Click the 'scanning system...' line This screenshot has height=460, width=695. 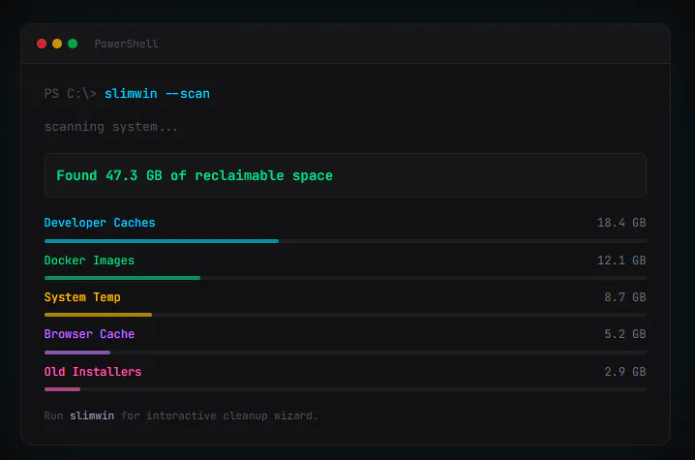[110, 127]
